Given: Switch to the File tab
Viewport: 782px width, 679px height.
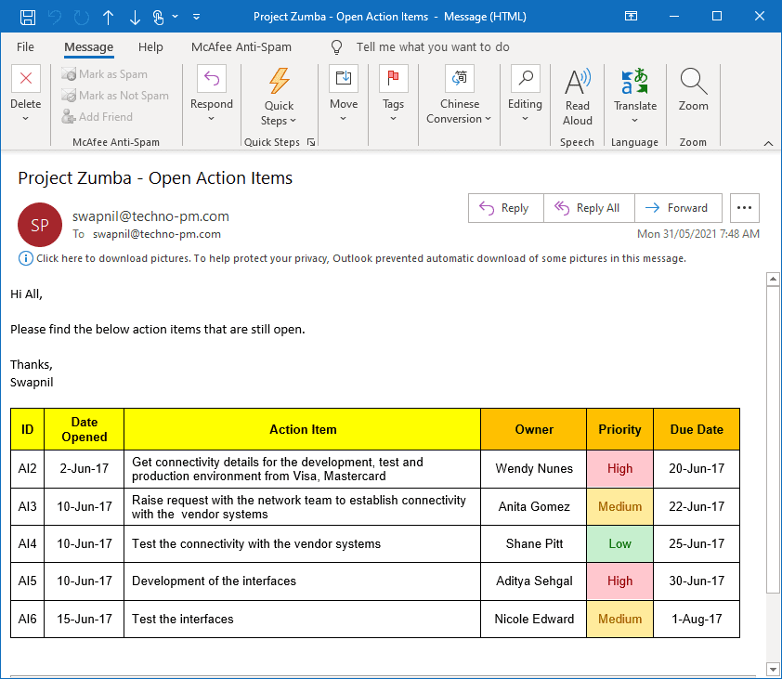Looking at the screenshot, I should [25, 46].
